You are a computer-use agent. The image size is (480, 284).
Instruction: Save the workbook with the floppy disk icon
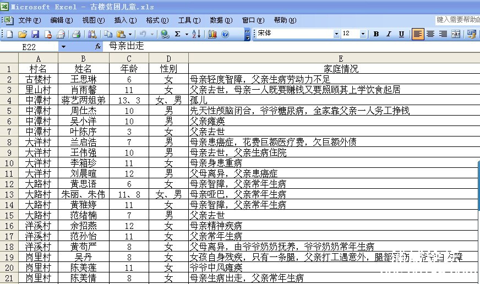tap(35, 34)
